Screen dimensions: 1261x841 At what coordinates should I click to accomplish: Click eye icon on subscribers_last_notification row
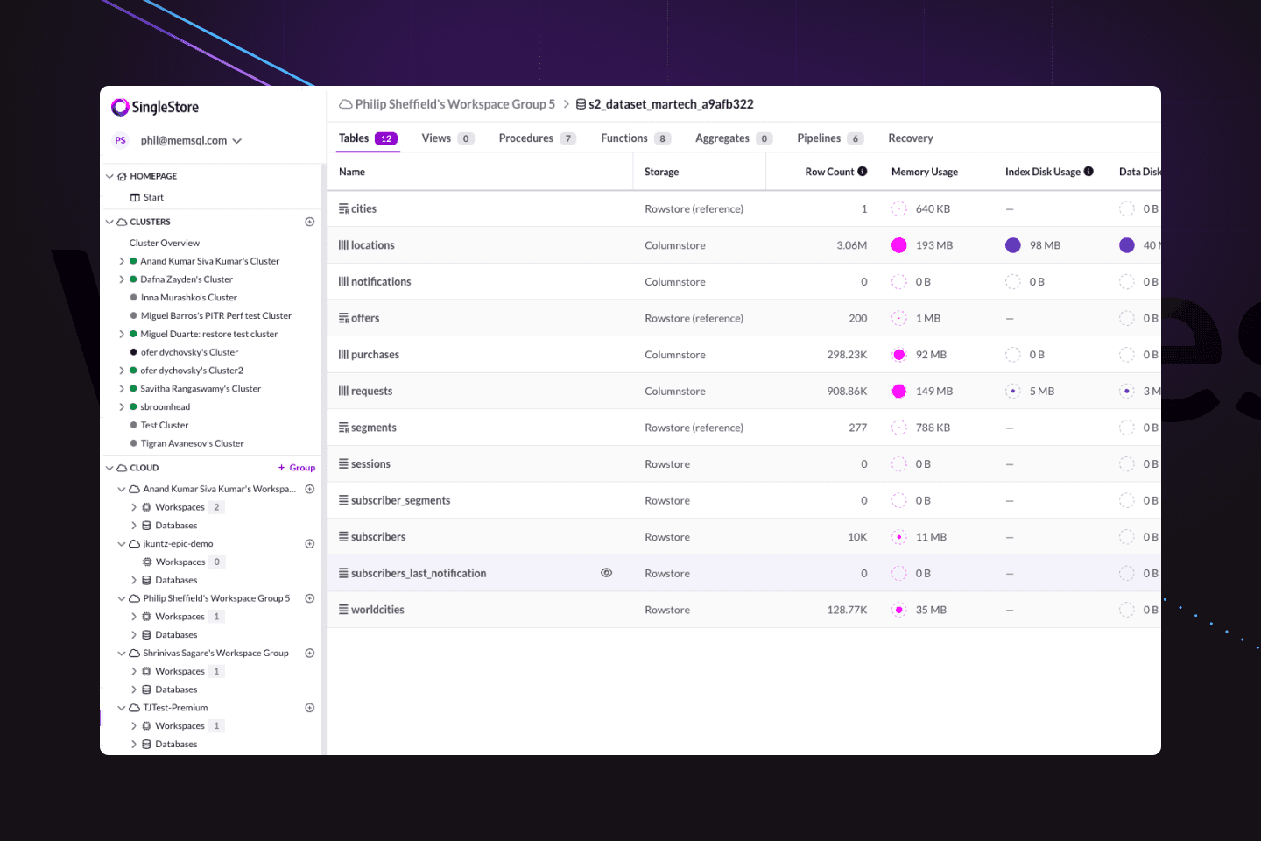(606, 573)
